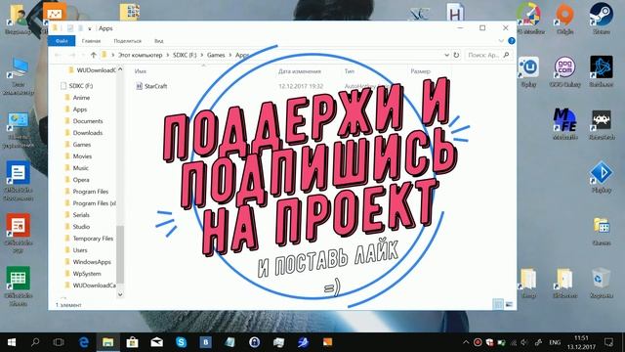Image resolution: width=625 pixels, height=352 pixels.
Task: Open the Файл ribbon tab
Action: [x=62, y=41]
